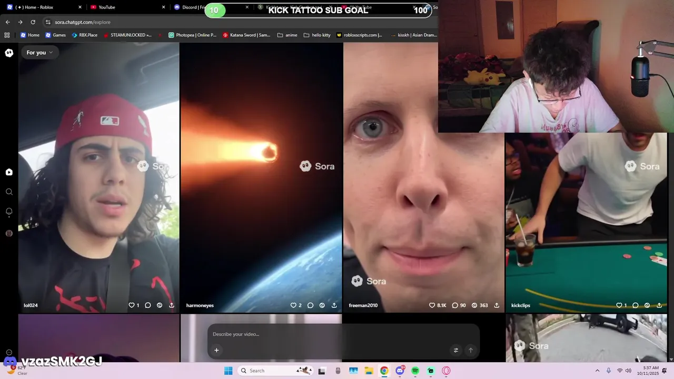Viewport: 674px width, 379px height.
Task: Open the Windows Start menu
Action: click(228, 371)
